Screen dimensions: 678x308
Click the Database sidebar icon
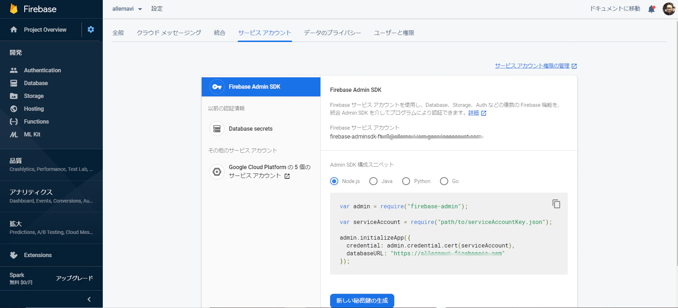(x=14, y=83)
